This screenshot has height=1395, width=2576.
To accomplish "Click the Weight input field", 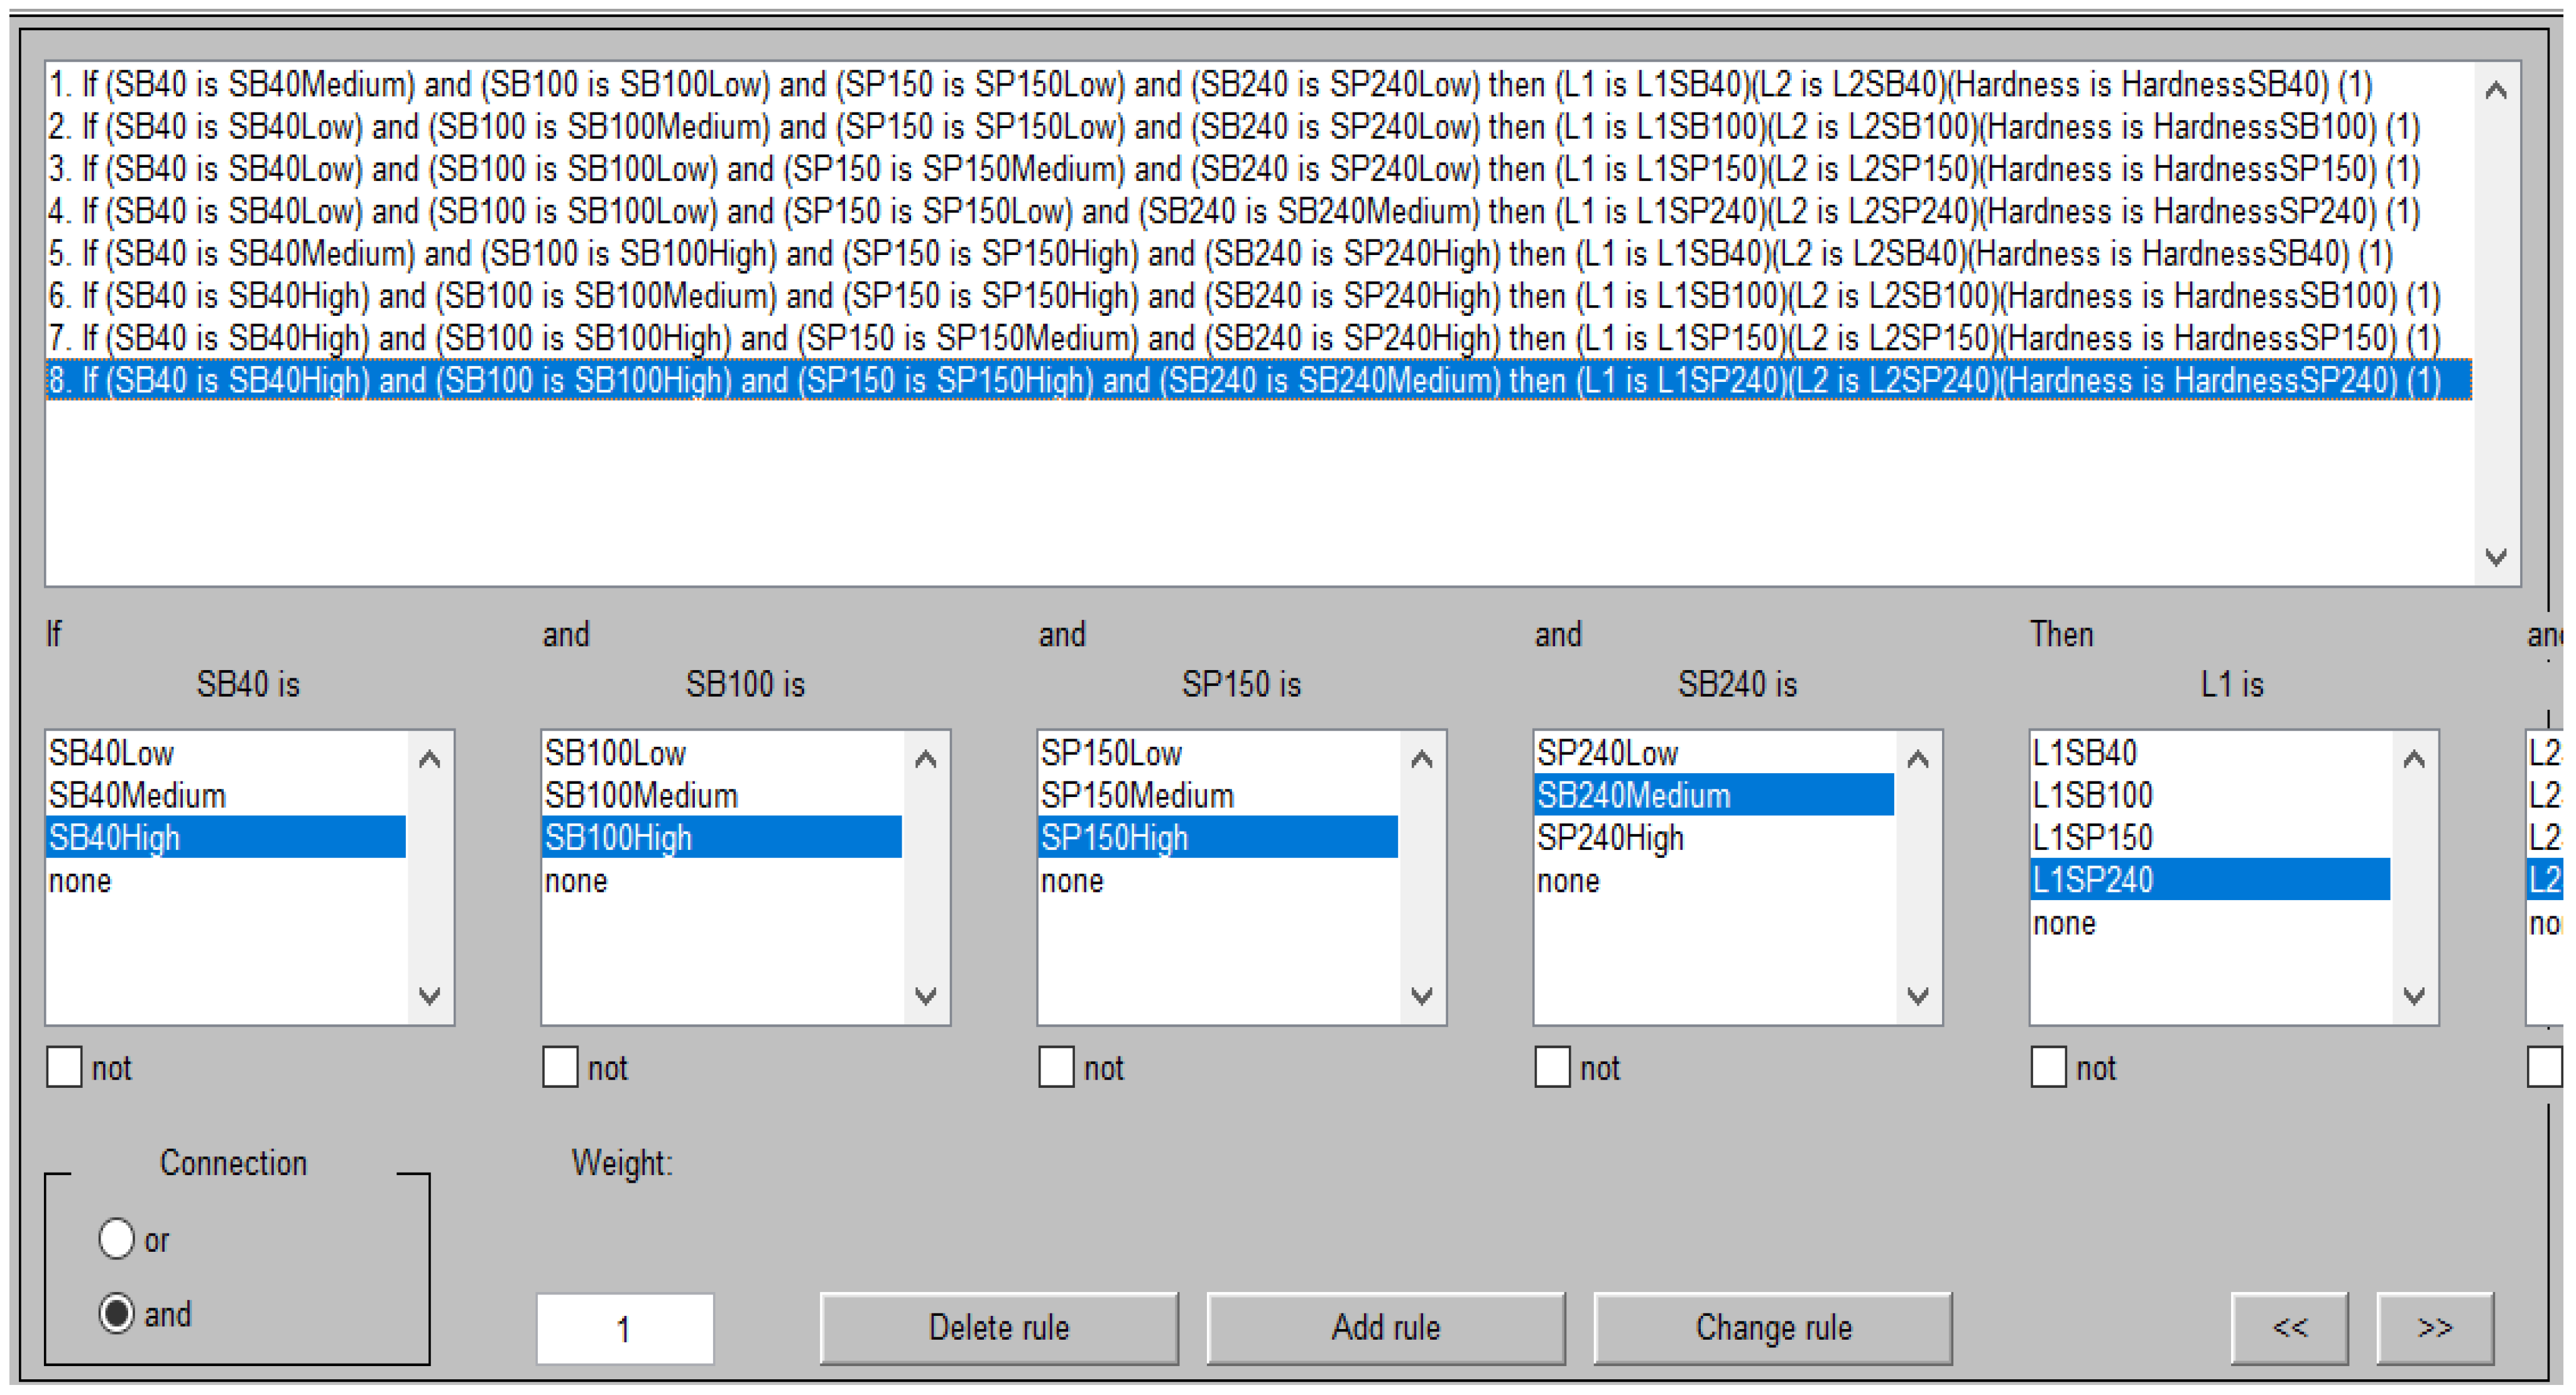I will tap(625, 1329).
